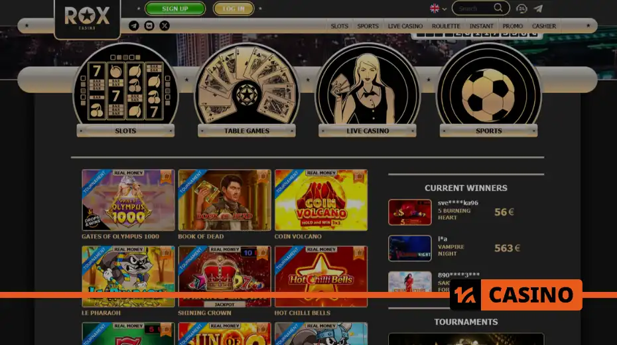Open the Book of Dead game thumbnail
Screen dimensions: 617x345
(224, 200)
